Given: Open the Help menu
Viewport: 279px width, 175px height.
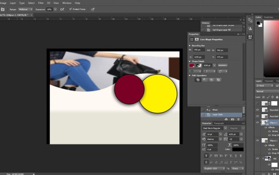Looking at the screenshot, I should point(77,3).
